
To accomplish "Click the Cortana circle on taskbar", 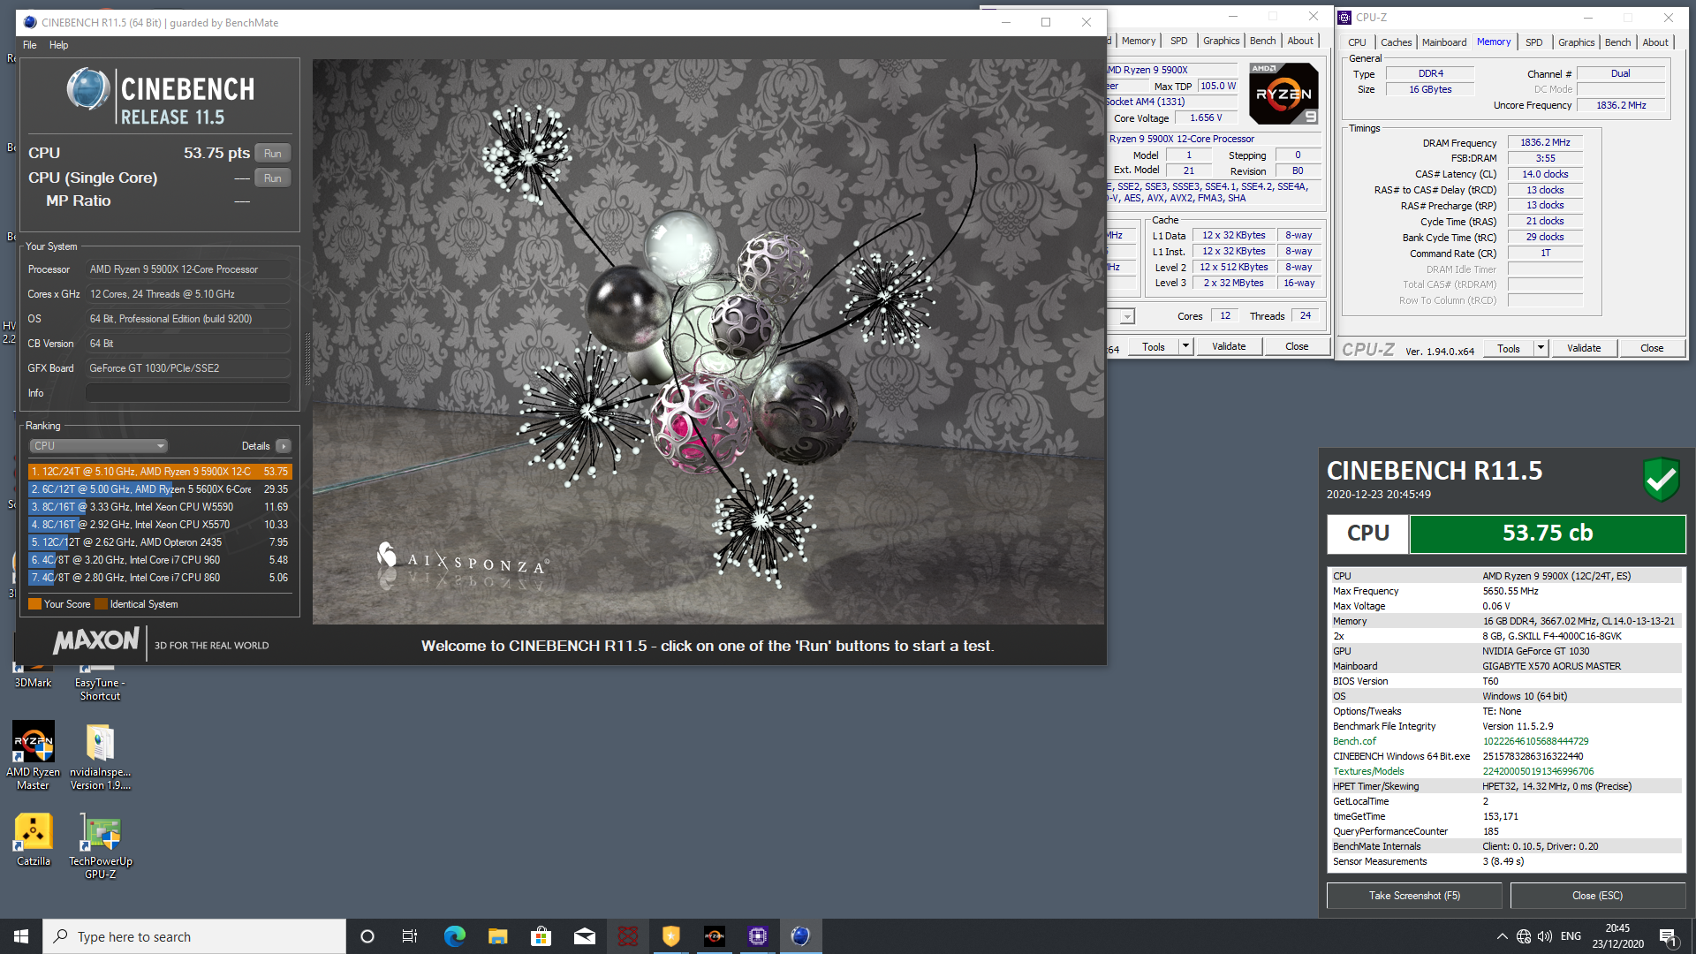I will pos(367,936).
